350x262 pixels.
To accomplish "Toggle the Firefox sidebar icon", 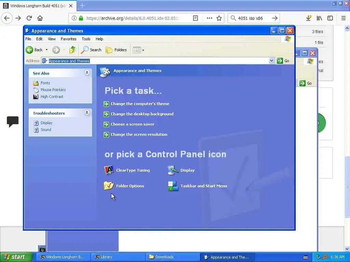I will (330, 18).
